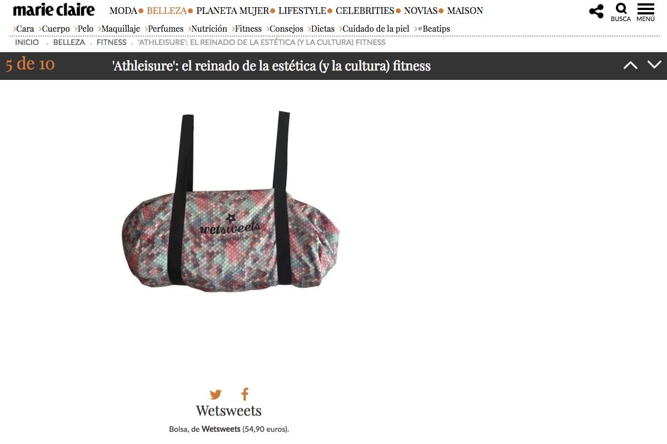This screenshot has height=444, width=667.
Task: Click the share icon in header
Action: coord(596,11)
